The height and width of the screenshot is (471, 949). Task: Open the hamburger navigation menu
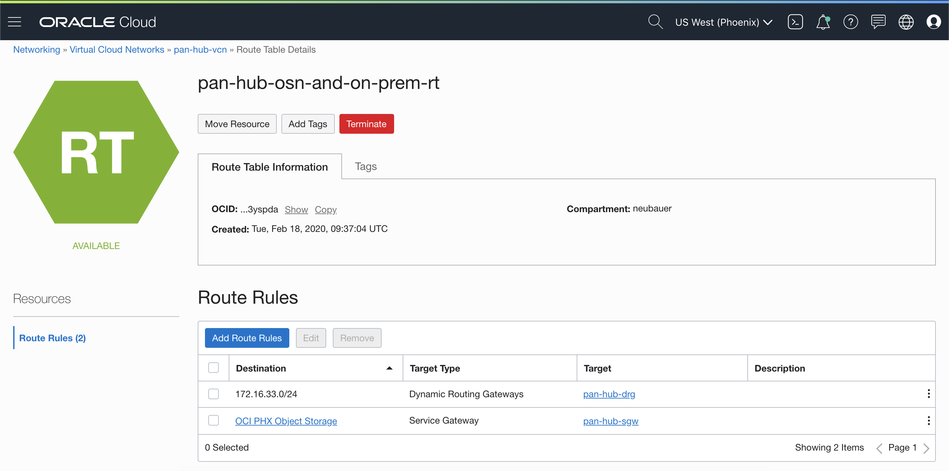pos(14,22)
